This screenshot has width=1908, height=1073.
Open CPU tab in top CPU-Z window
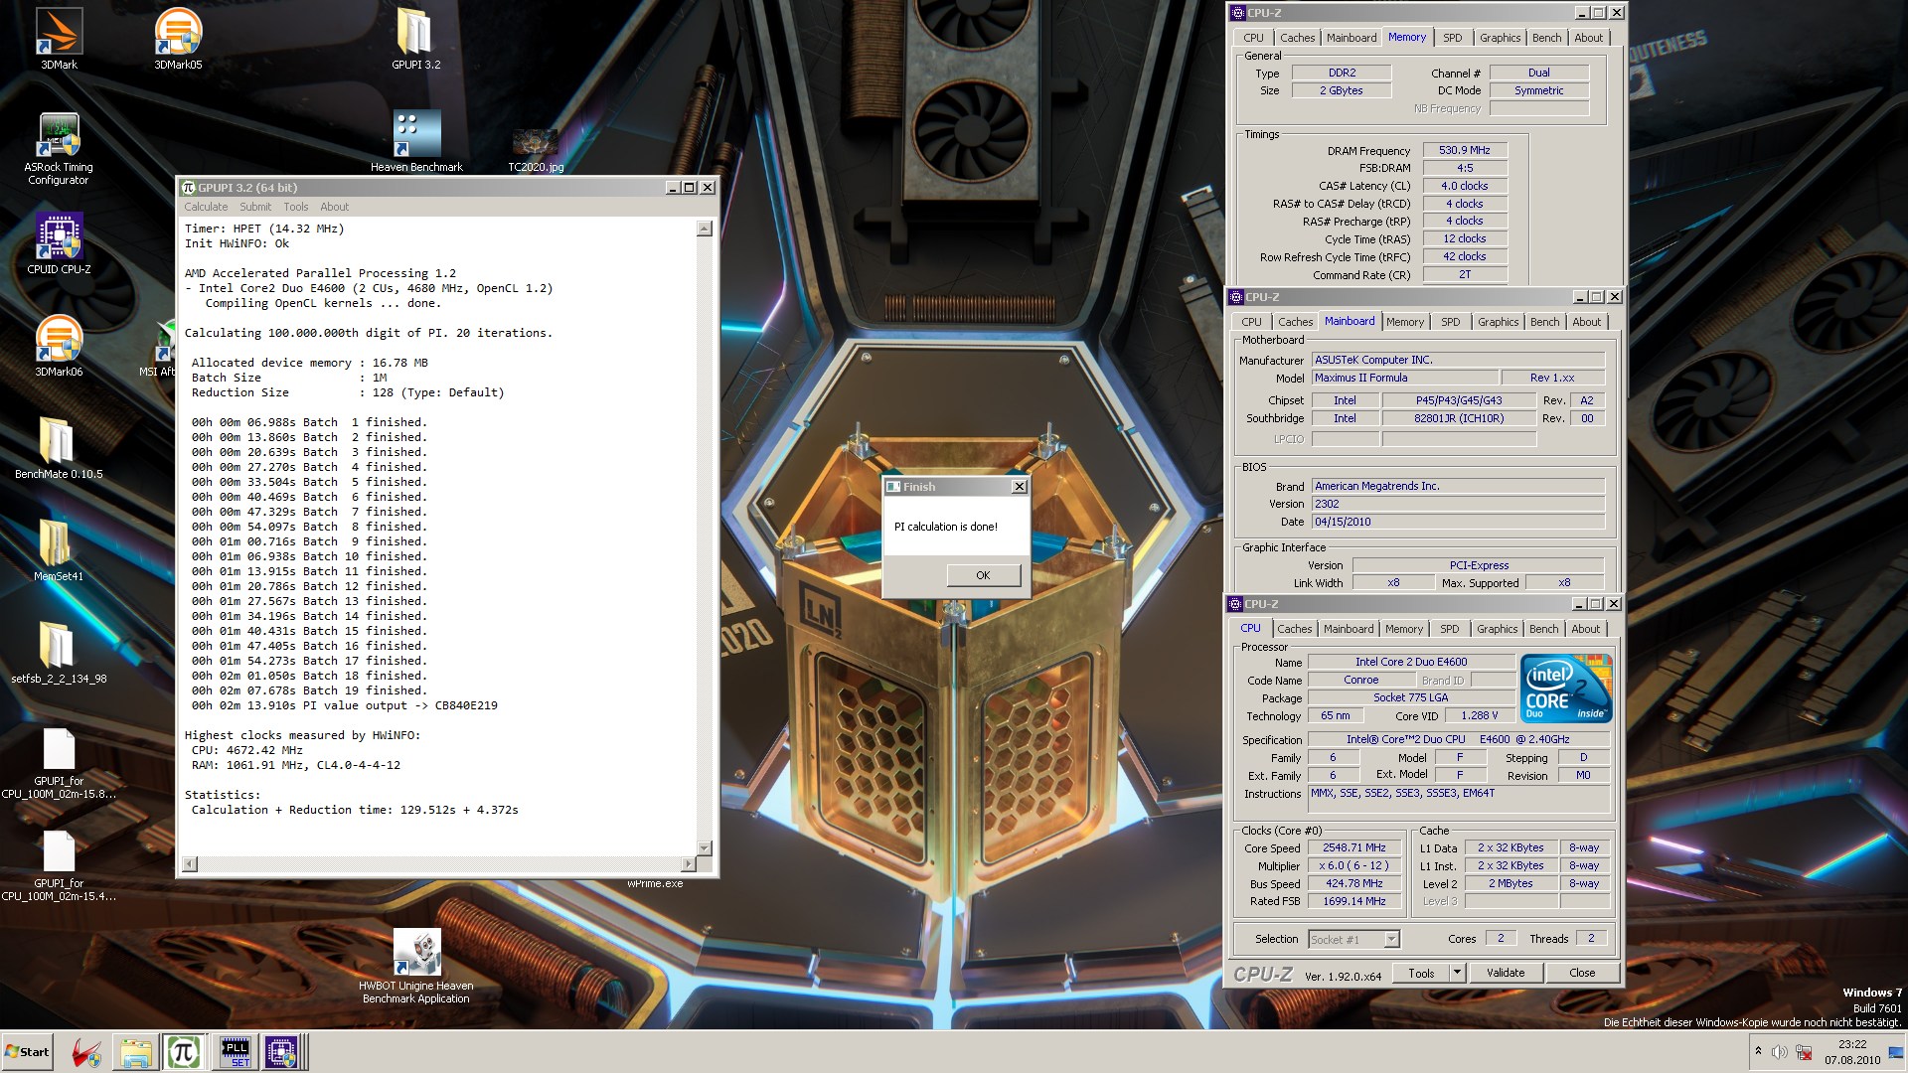click(1253, 38)
